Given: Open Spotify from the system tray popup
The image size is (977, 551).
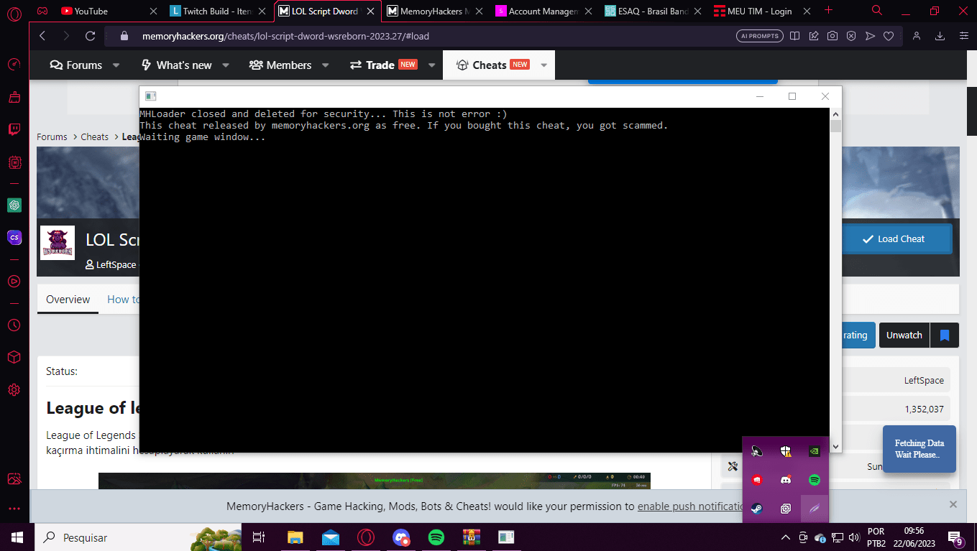Looking at the screenshot, I should click(x=815, y=479).
